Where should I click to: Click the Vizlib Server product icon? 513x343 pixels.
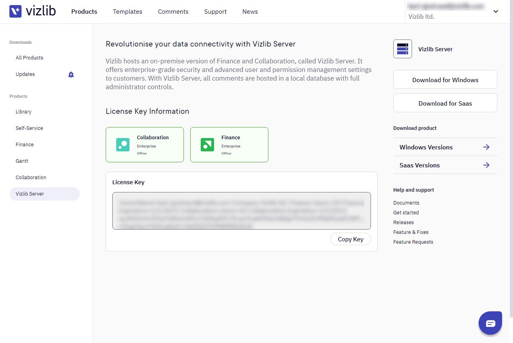[403, 49]
